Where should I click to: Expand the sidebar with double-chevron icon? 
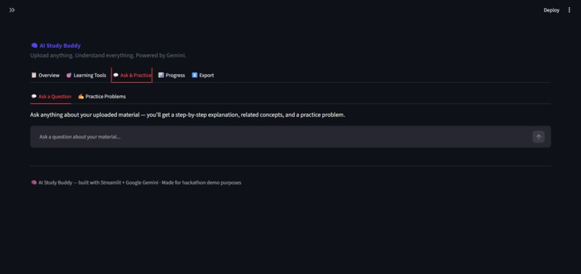tap(12, 10)
